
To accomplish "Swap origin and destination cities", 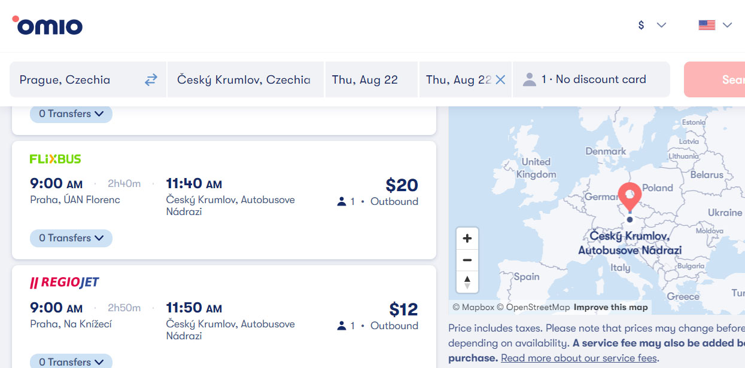I will tap(151, 79).
